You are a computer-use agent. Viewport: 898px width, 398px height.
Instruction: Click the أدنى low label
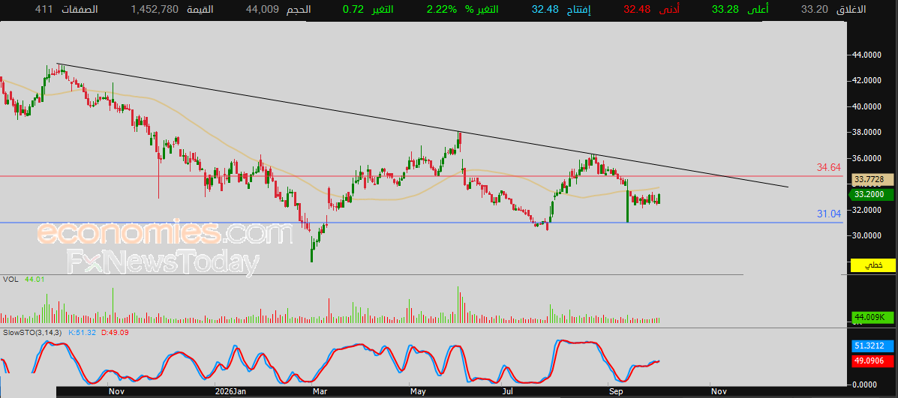tap(669, 9)
